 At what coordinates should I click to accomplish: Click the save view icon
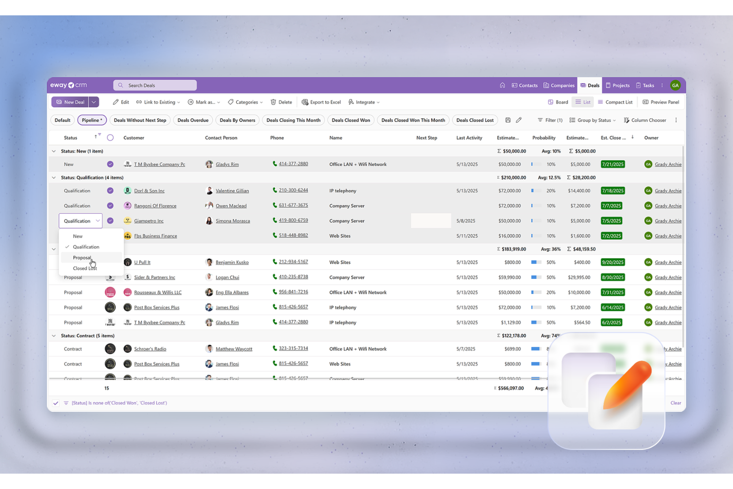tap(508, 120)
